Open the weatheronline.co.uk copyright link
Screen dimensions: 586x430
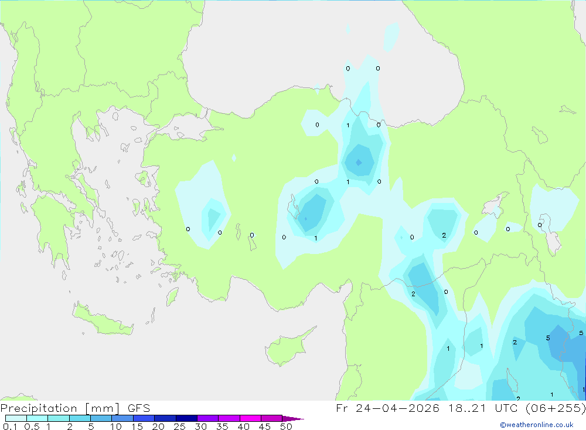coord(536,425)
